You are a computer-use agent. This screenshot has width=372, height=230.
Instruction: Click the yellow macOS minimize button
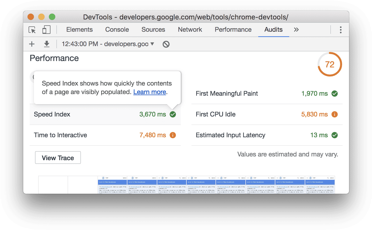pos(41,17)
